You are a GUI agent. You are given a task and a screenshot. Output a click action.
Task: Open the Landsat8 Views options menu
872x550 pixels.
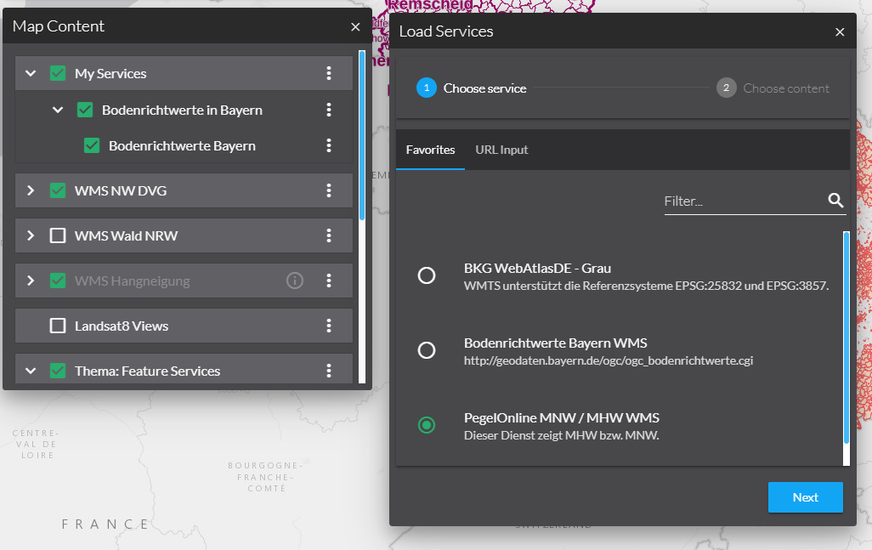330,326
